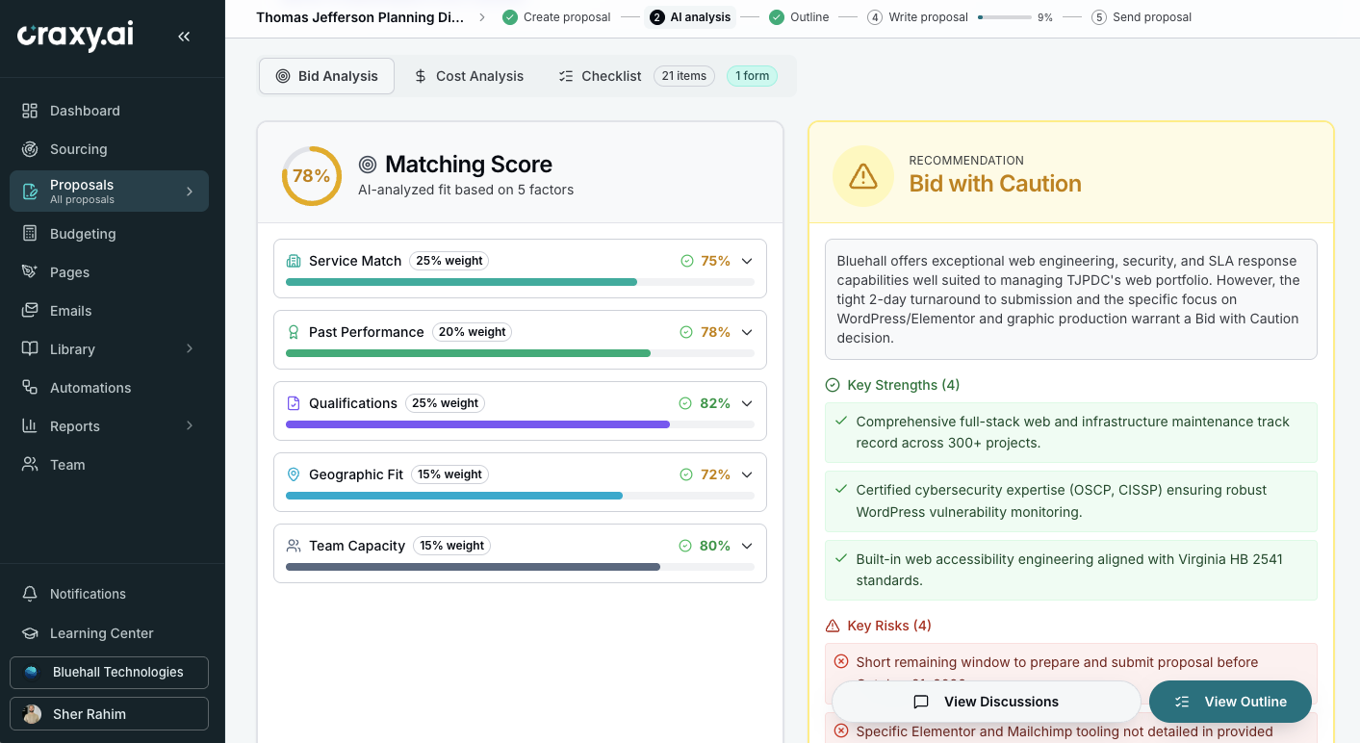1360x743 pixels.
Task: Go to the Write proposal step
Action: click(917, 17)
